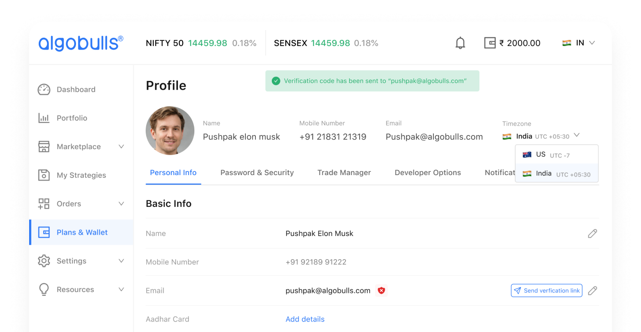Open the Portfolio sidebar item
Image resolution: width=641 pixels, height=332 pixels.
(81, 118)
